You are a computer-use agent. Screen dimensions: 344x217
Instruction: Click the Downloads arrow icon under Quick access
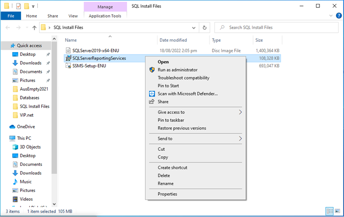[15, 63]
